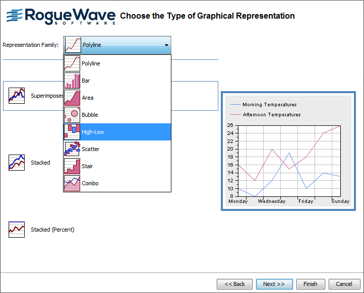The image size is (364, 293).
Task: Click the Stair chart icon in list
Action: coord(72,167)
